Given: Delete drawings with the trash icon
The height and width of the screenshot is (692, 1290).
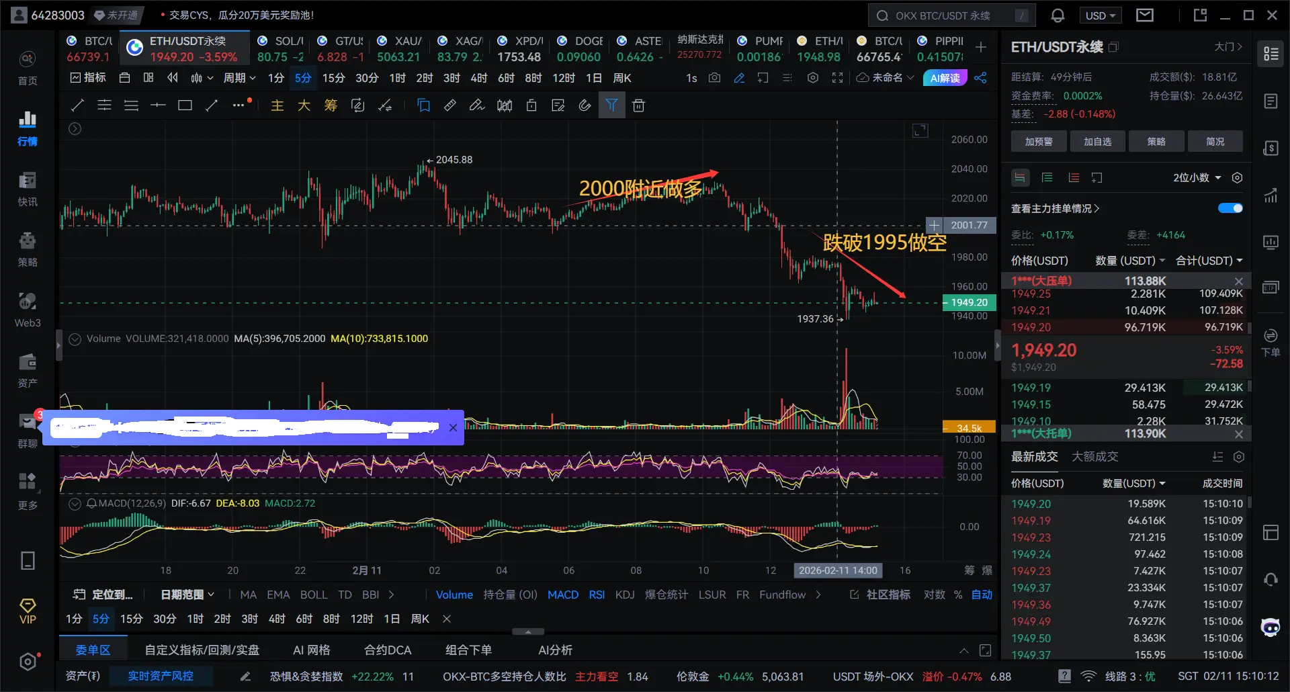Looking at the screenshot, I should point(638,105).
